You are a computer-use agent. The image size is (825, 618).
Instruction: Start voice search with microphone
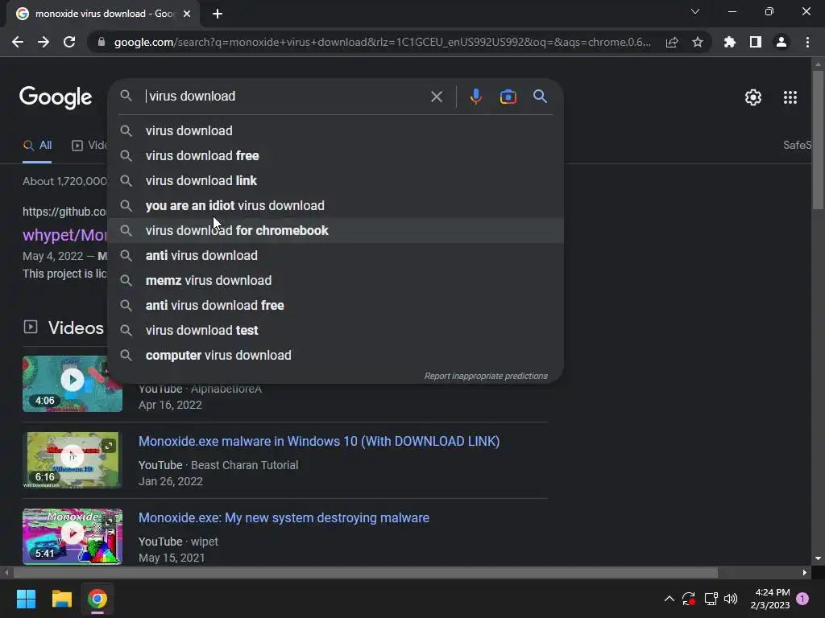[x=475, y=97]
